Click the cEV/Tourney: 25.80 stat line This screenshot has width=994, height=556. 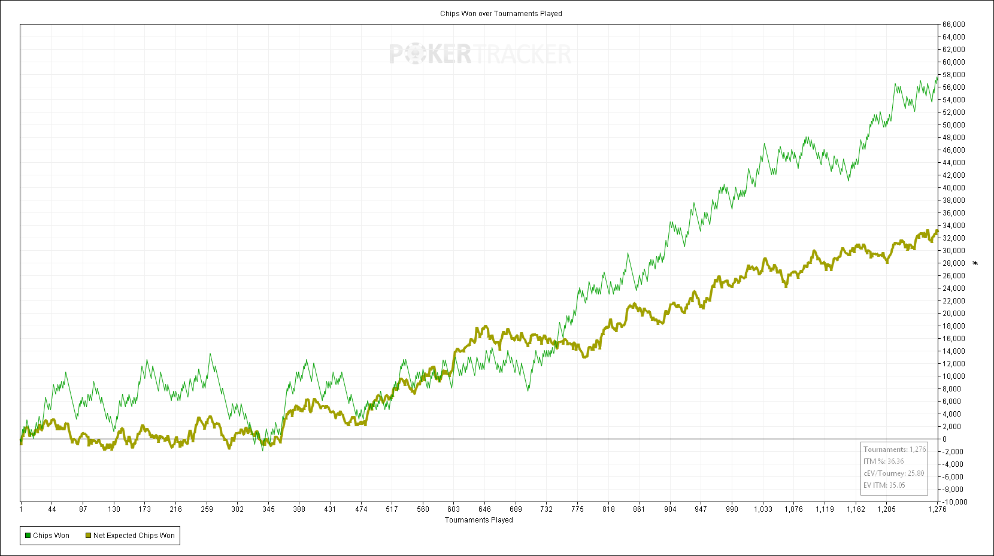pos(893,473)
